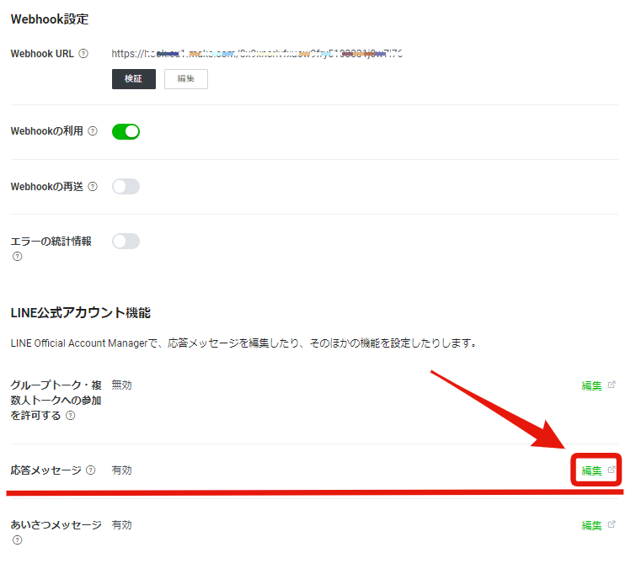Open help icon next to Webhookの利用
The image size is (636, 574).
[x=93, y=131]
